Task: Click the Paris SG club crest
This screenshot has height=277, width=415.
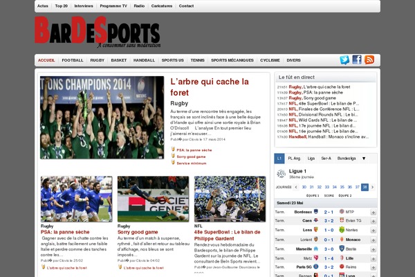Action: pos(316,267)
